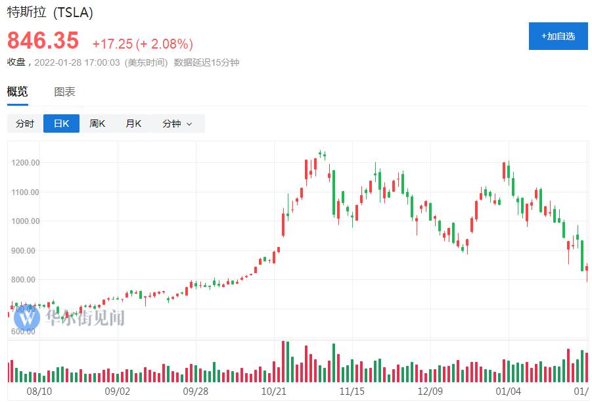Click the +17.25 (+2.08%) price change
The image size is (592, 402).
point(143,44)
